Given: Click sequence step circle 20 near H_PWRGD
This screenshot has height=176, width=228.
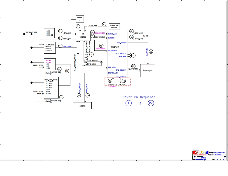Looking at the screenshot, I should coord(151,52).
